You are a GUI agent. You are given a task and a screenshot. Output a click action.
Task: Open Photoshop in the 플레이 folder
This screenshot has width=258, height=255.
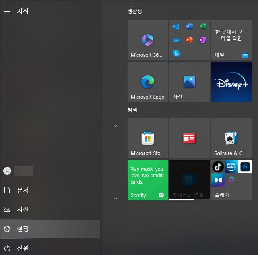pos(245,166)
